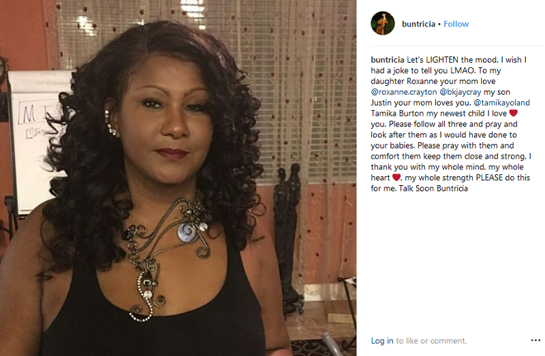Click "Talk Soon Buntricia" closing text
Screen dimensions: 545x356
[433, 189]
